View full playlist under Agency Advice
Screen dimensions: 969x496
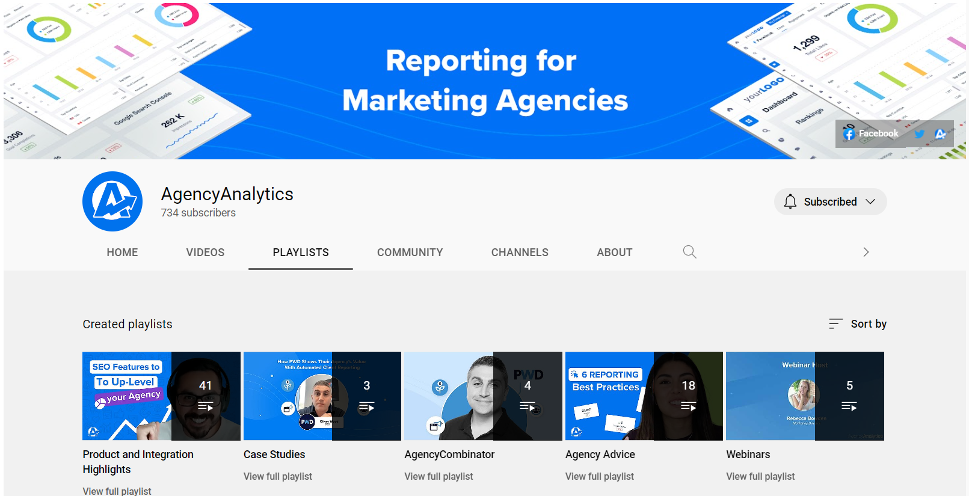click(600, 476)
